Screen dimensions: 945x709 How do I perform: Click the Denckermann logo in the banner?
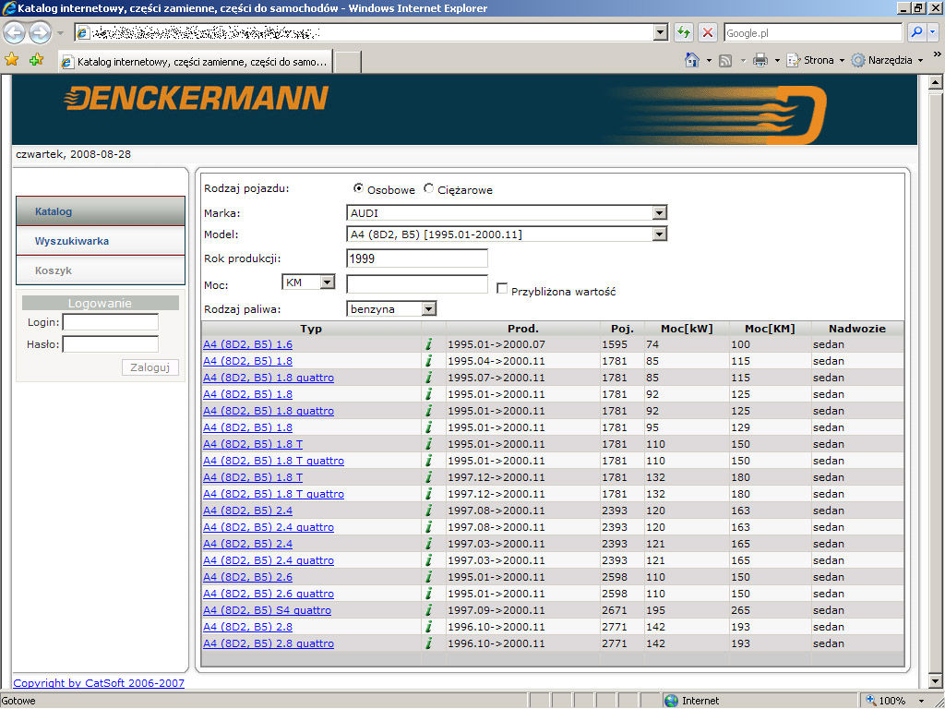coord(197,98)
